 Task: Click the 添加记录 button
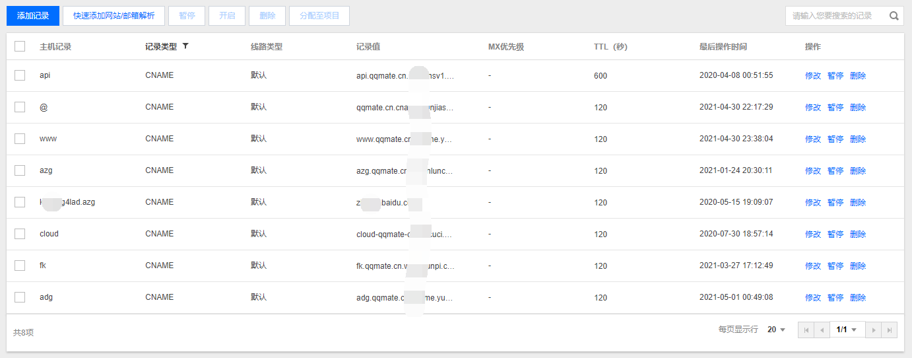point(33,16)
